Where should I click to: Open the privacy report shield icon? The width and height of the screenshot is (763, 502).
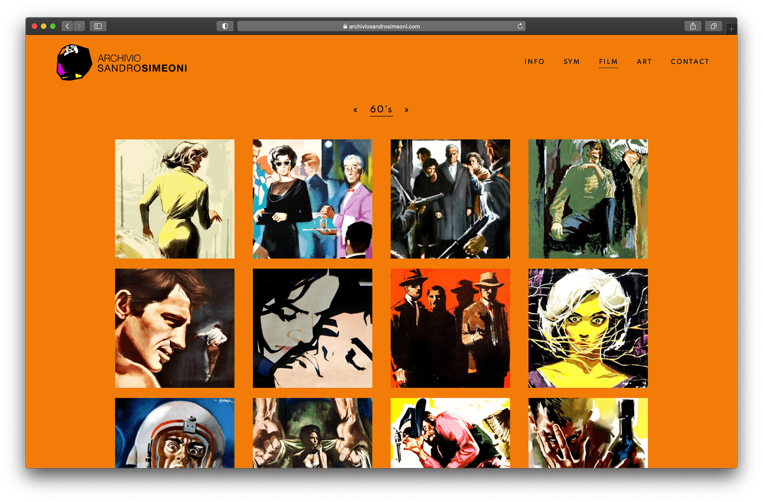click(x=225, y=26)
